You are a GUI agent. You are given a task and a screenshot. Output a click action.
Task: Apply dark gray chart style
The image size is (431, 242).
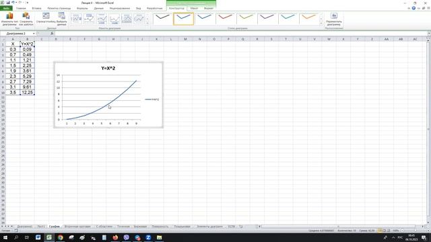point(163,18)
